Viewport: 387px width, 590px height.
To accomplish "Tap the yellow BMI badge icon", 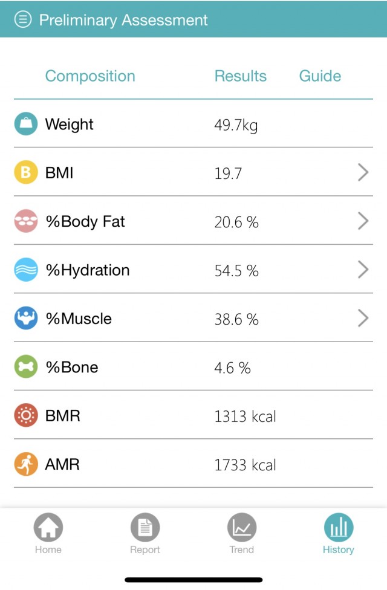I will click(x=26, y=172).
